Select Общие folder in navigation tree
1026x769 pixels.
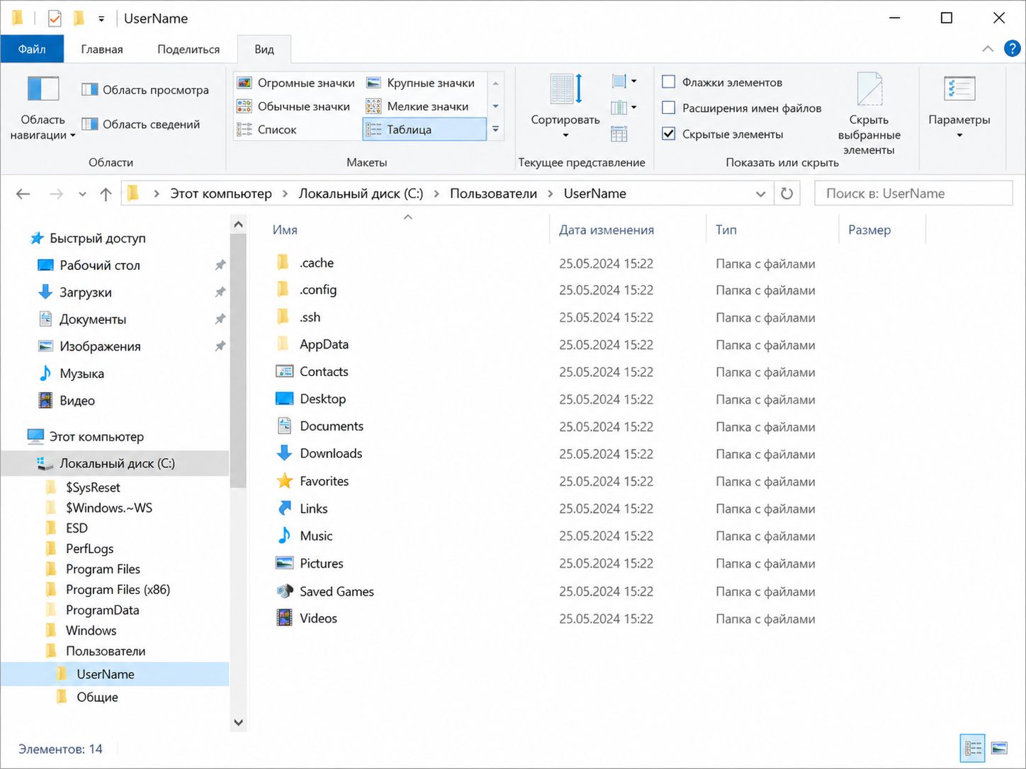click(x=97, y=697)
